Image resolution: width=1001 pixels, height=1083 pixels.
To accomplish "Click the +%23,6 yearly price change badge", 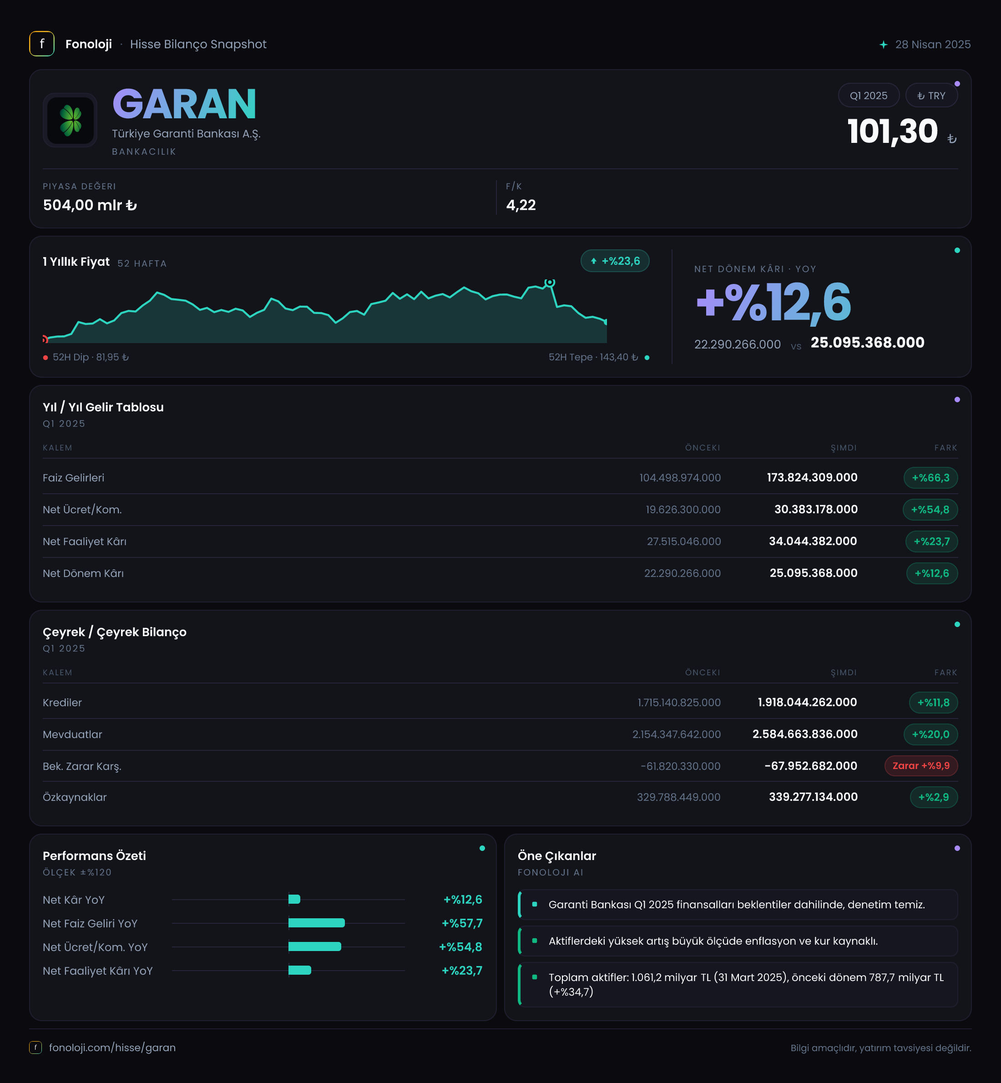I will tap(615, 261).
